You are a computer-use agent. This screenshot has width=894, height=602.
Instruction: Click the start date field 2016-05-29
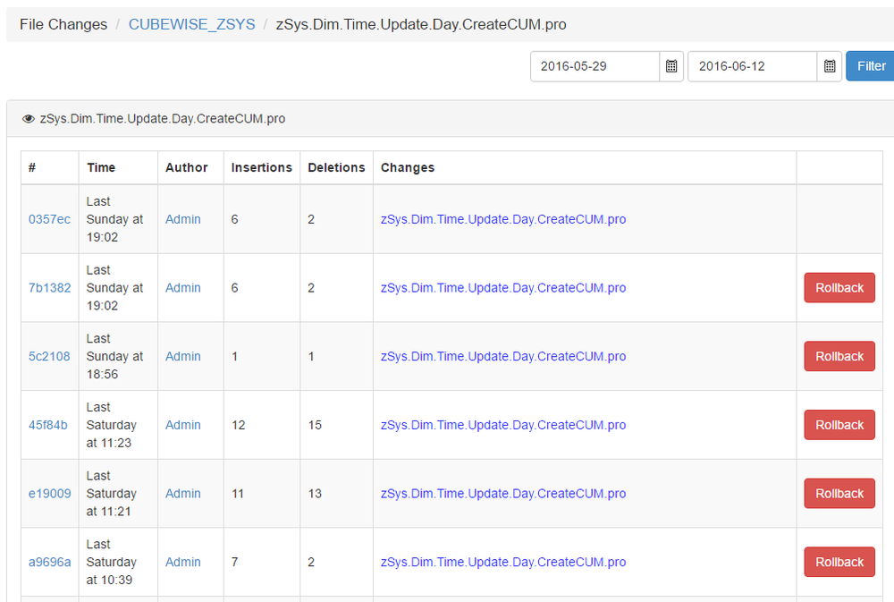pyautogui.click(x=595, y=66)
